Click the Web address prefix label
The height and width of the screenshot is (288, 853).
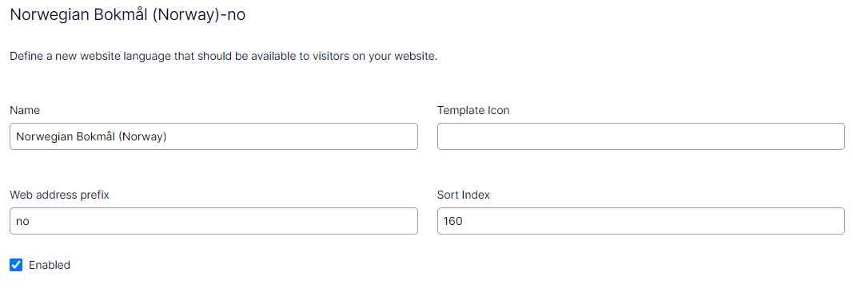[x=60, y=195]
